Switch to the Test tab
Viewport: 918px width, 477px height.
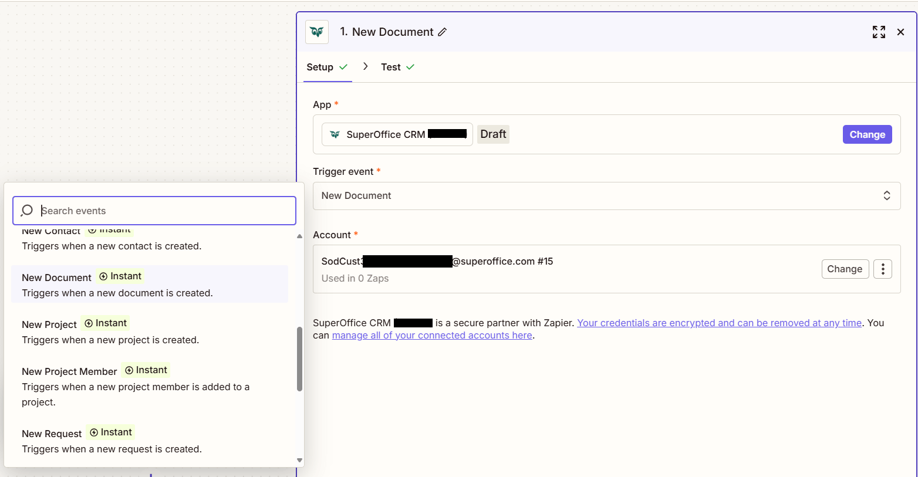tap(390, 66)
